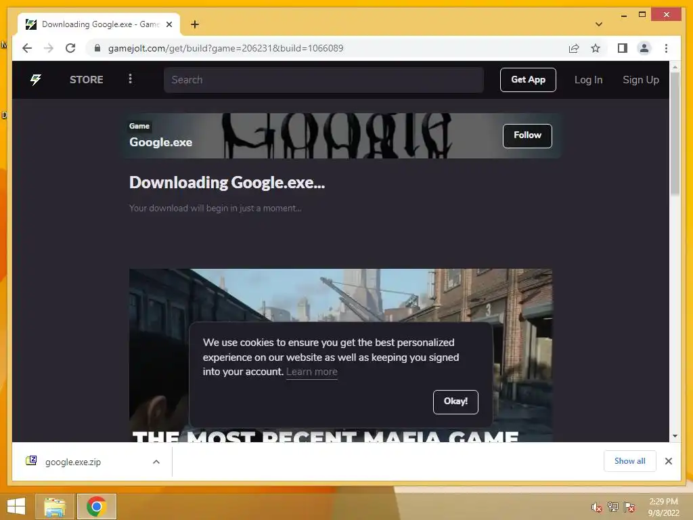Follow the Google.exe game
Image resolution: width=693 pixels, height=520 pixels.
[x=527, y=135]
